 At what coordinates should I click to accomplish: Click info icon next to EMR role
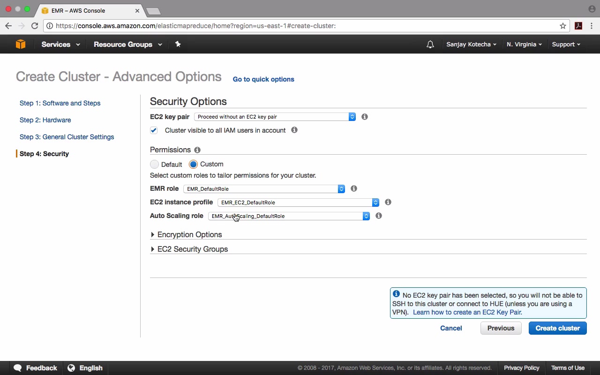coord(354,188)
